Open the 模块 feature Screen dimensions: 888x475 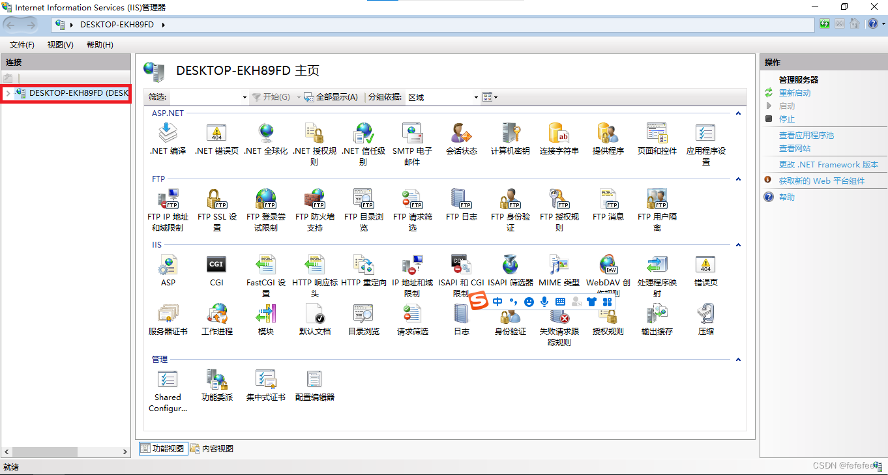[265, 320]
